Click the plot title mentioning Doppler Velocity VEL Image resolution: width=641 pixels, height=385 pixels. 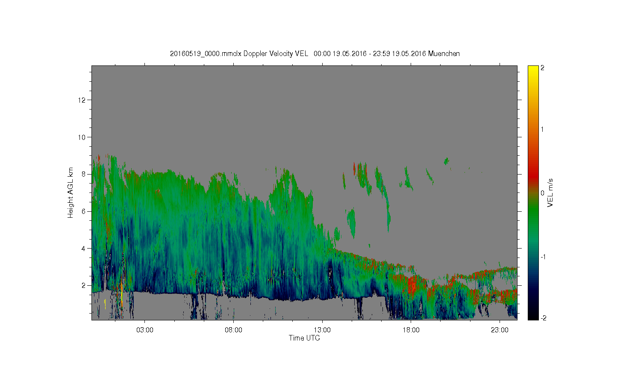click(x=315, y=53)
